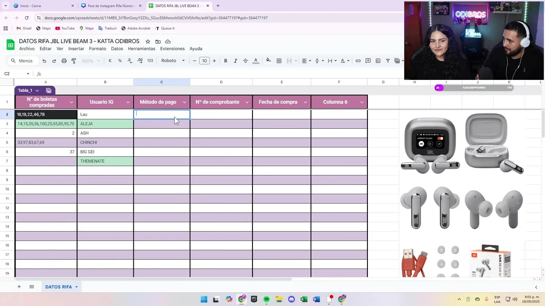Viewport: 545px width, 306px height.
Task: Activate the paint format tool
Action: click(x=74, y=61)
